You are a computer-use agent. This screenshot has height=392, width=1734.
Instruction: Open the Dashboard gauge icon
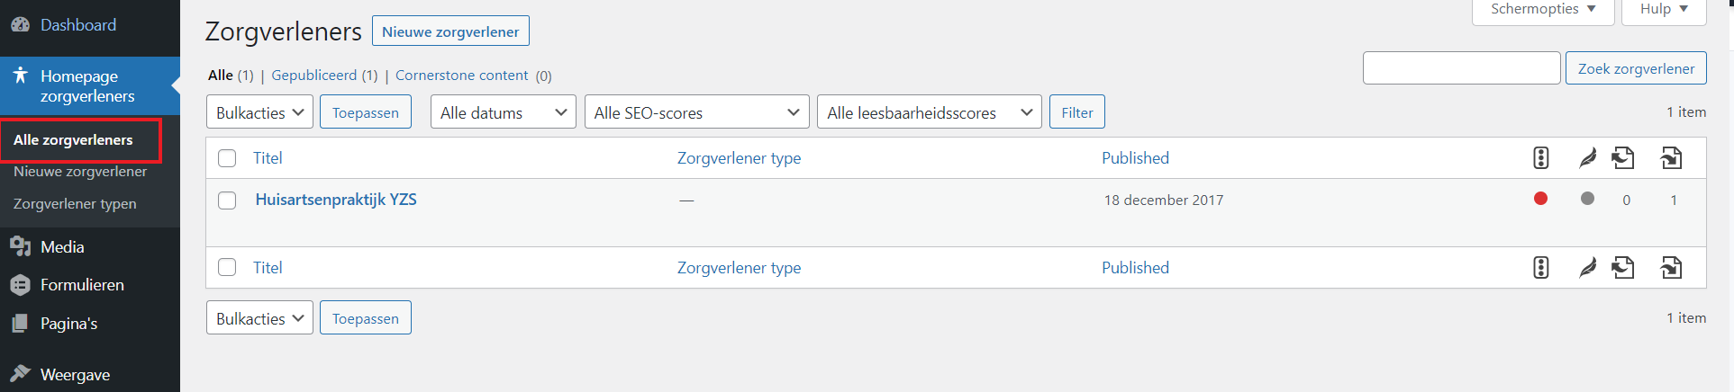point(20,25)
